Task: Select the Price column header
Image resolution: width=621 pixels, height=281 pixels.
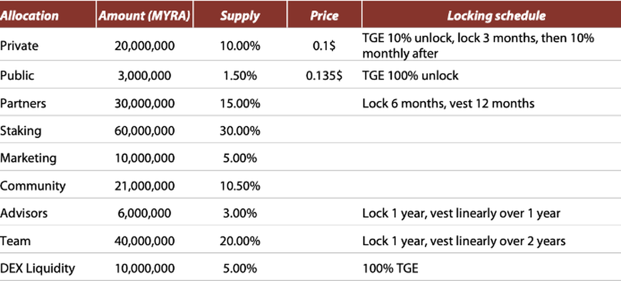Action: coord(323,16)
